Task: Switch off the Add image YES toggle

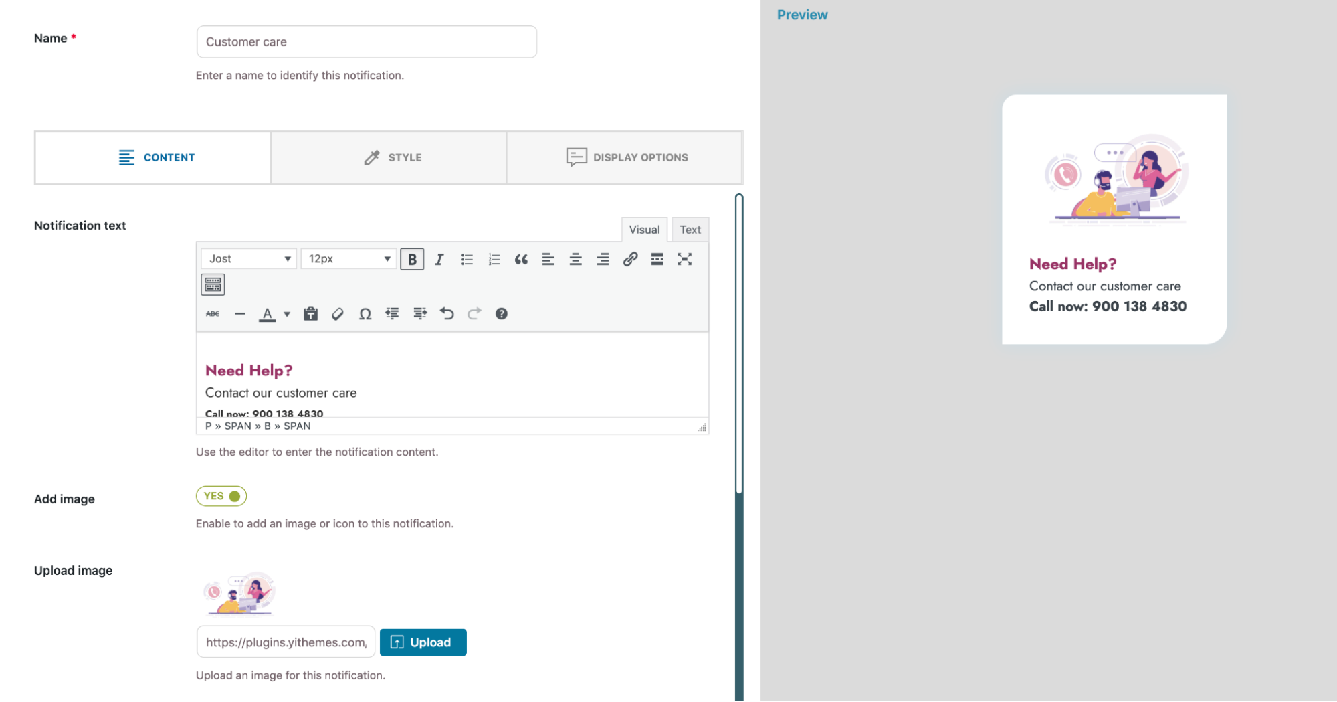Action: (x=221, y=496)
